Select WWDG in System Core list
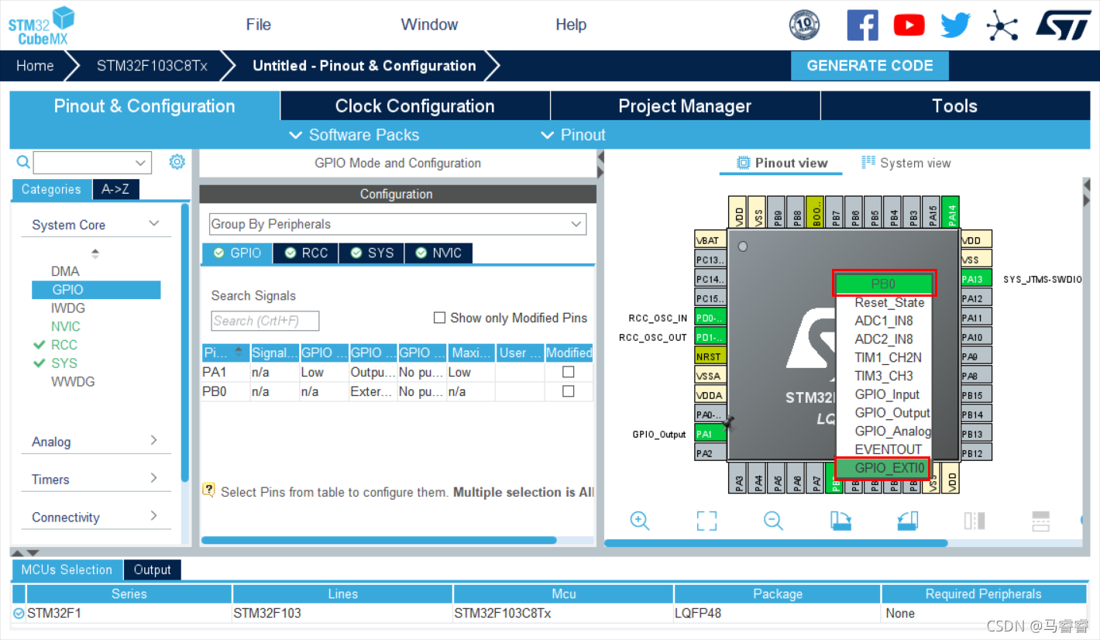The height and width of the screenshot is (640, 1100). [x=72, y=381]
